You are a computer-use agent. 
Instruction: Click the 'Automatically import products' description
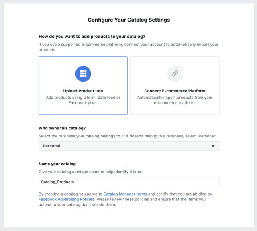[x=175, y=100]
